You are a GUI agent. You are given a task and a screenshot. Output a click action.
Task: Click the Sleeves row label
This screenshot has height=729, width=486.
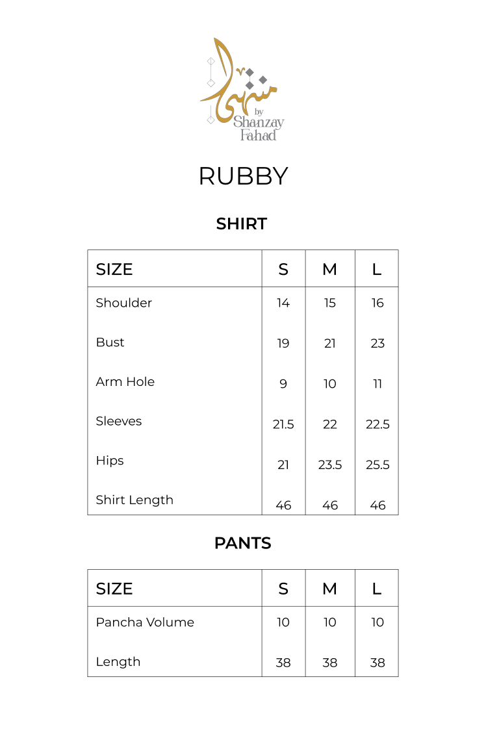(119, 421)
